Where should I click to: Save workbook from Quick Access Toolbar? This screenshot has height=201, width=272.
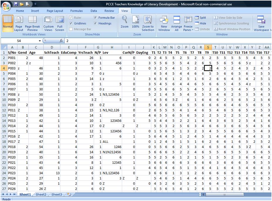(16, 4)
